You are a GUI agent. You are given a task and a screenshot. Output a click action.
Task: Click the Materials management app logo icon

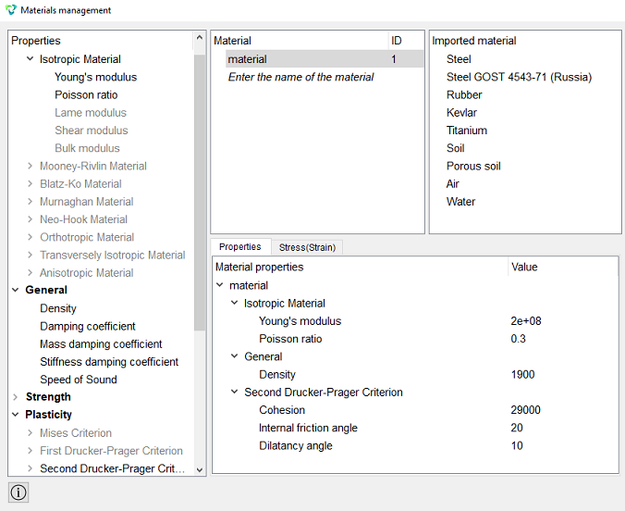coord(11,10)
